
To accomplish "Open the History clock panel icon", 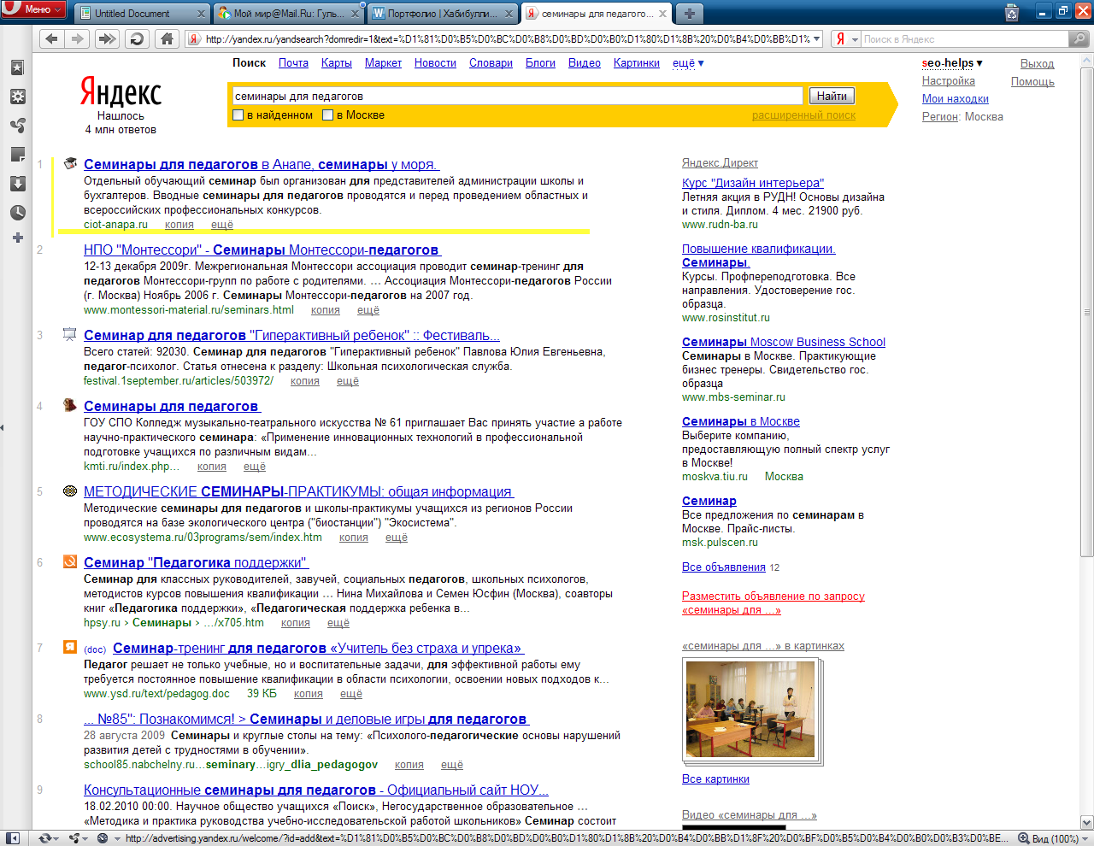I will [x=17, y=213].
